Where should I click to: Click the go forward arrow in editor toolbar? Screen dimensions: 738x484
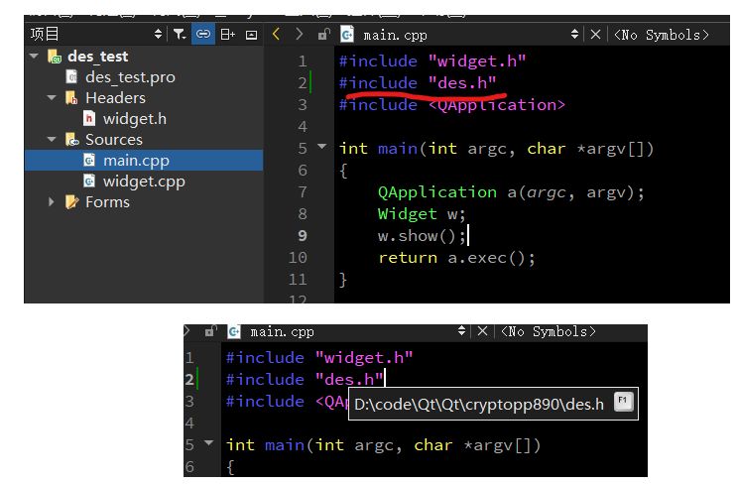(300, 34)
